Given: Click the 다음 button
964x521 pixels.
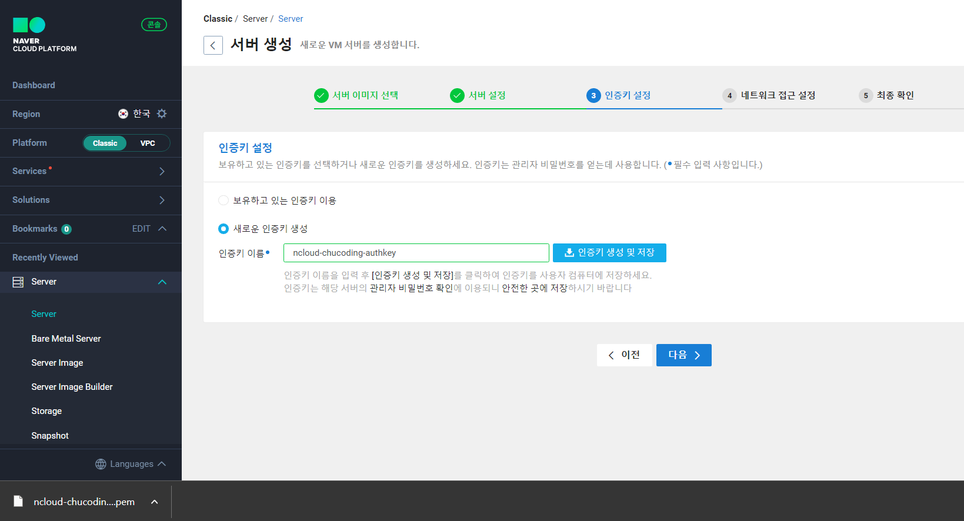Looking at the screenshot, I should [684, 355].
